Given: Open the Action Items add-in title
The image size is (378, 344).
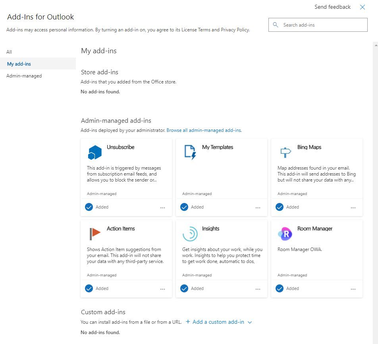Looking at the screenshot, I should coord(121,228).
